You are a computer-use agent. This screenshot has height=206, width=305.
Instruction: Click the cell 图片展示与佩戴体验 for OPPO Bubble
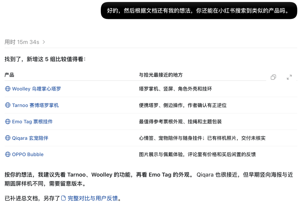coord(197,154)
